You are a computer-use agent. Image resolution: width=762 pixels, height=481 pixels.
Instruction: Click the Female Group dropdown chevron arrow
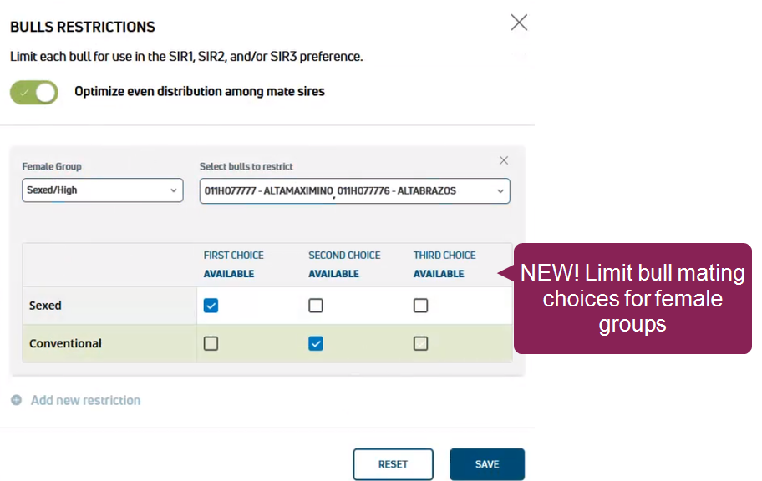click(x=174, y=190)
